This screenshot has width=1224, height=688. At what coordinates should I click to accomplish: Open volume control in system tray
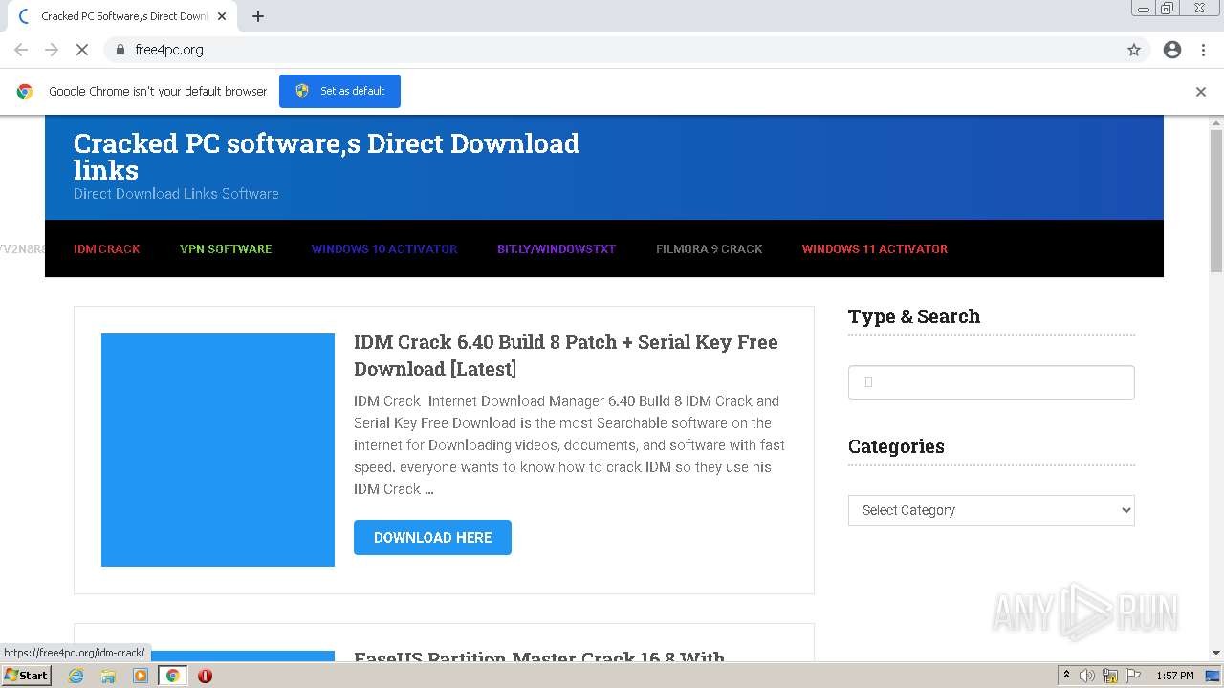(1087, 676)
